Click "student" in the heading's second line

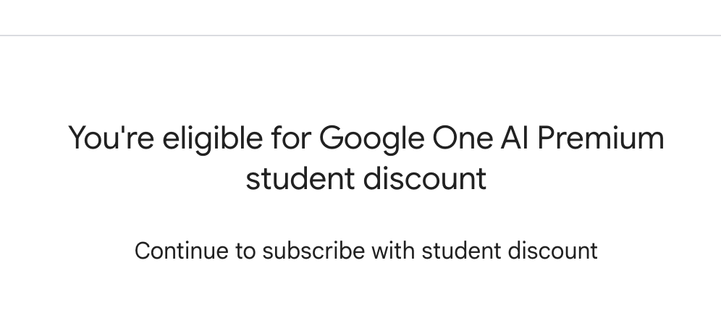[300, 178]
